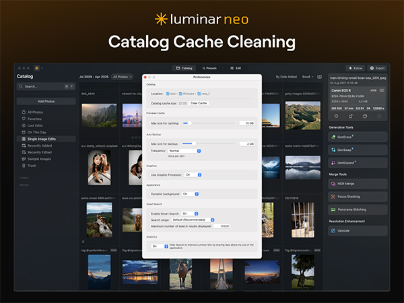The width and height of the screenshot is (404, 303).
Task: Click the Export button
Action: tap(377, 68)
